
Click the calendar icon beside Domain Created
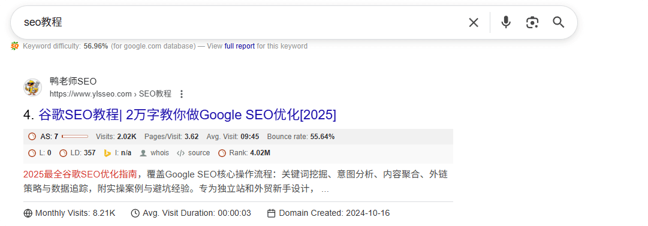[x=272, y=213]
